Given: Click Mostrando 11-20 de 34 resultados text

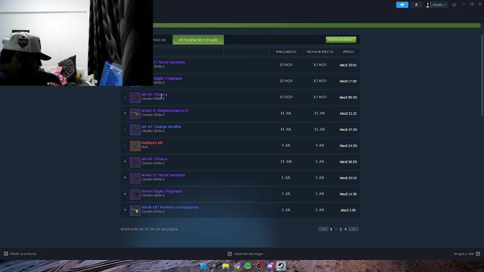Looking at the screenshot, I should (149, 229).
